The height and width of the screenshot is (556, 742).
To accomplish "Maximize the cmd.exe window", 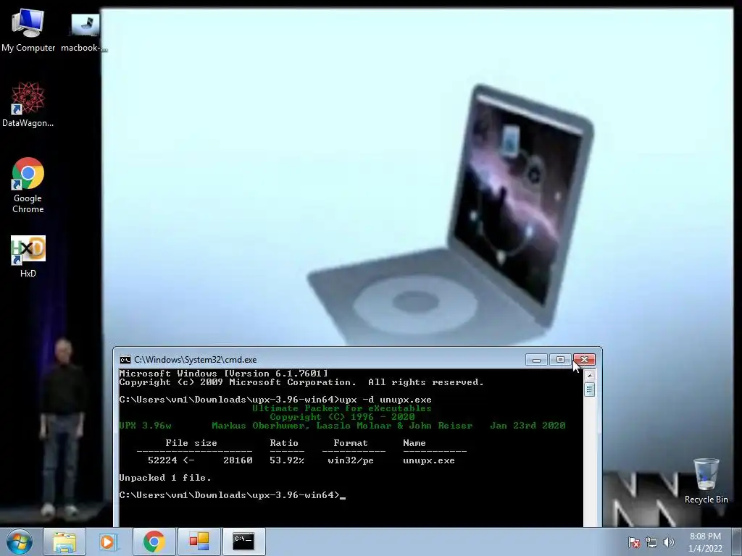I will click(x=560, y=360).
